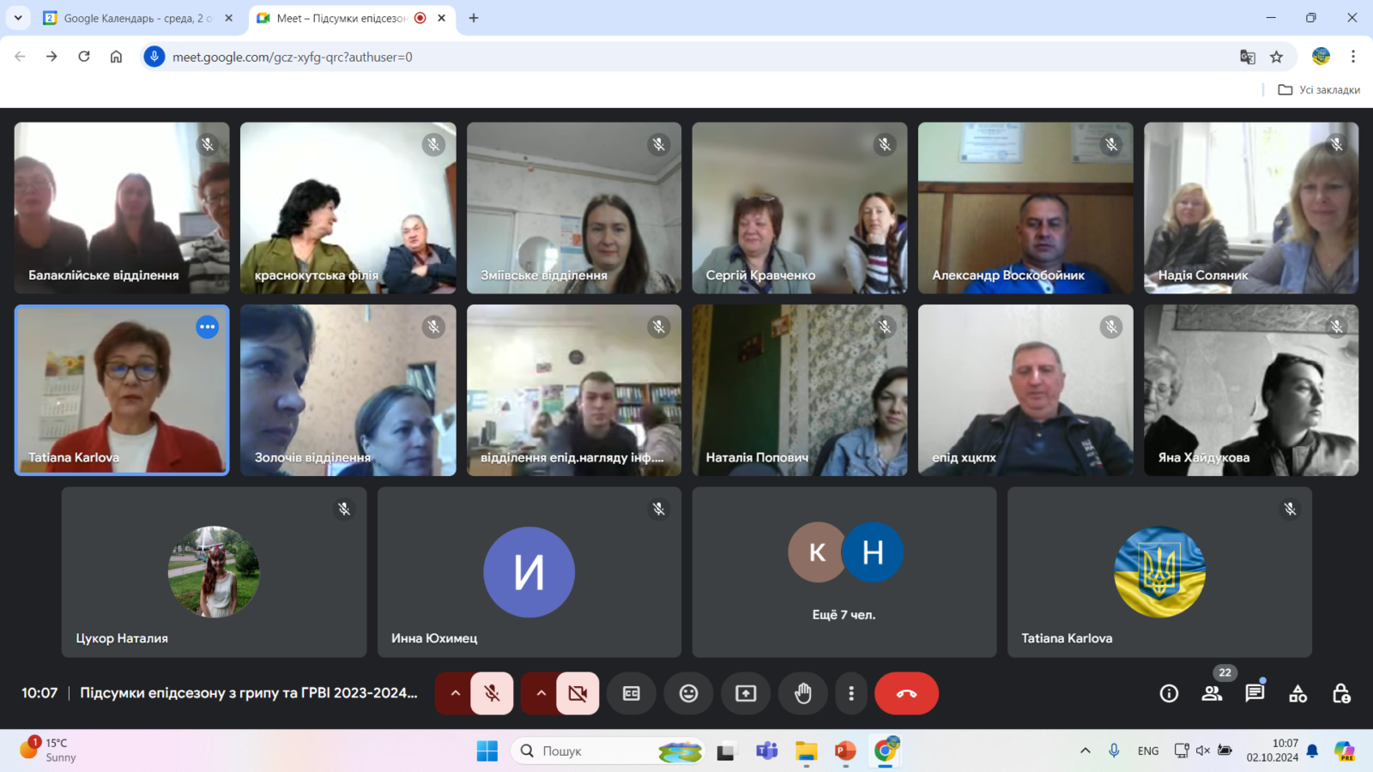Raise hand in the meeting
Image resolution: width=1373 pixels, height=772 pixels.
click(802, 693)
